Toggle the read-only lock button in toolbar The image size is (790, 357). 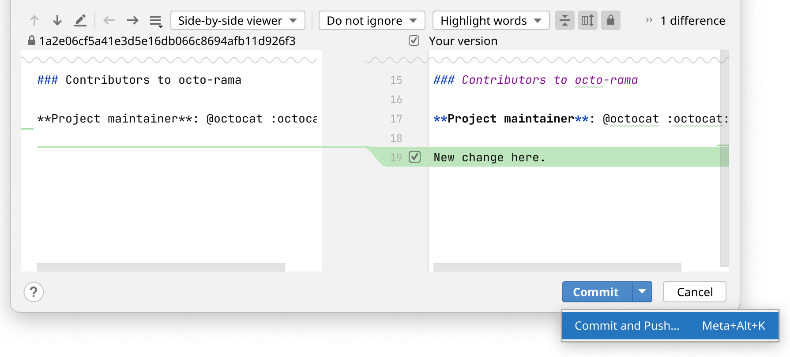pos(610,20)
